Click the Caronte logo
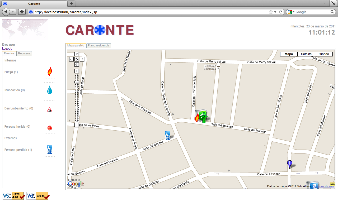Viewport: 338px width, 211px height. 100,30
